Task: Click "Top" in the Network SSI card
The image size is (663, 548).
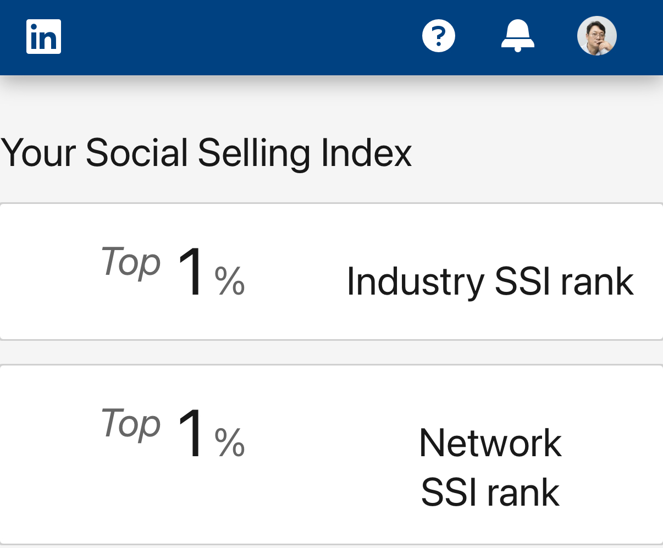Action: coord(131,424)
